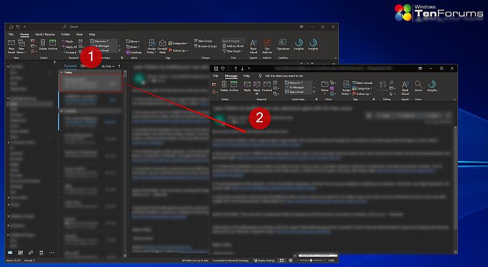The height and width of the screenshot is (267, 488).
Task: Select the Focused inbox tab
Action: tap(70, 66)
